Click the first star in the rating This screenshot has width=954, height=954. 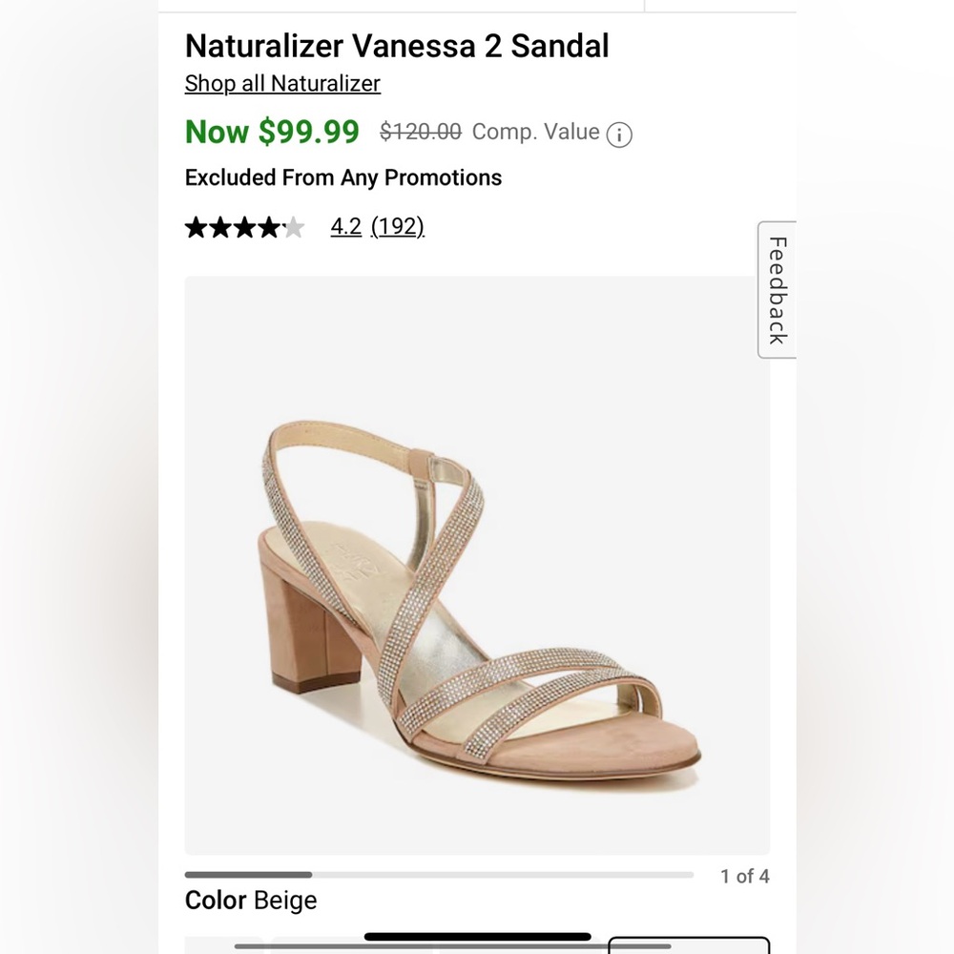pos(196,226)
